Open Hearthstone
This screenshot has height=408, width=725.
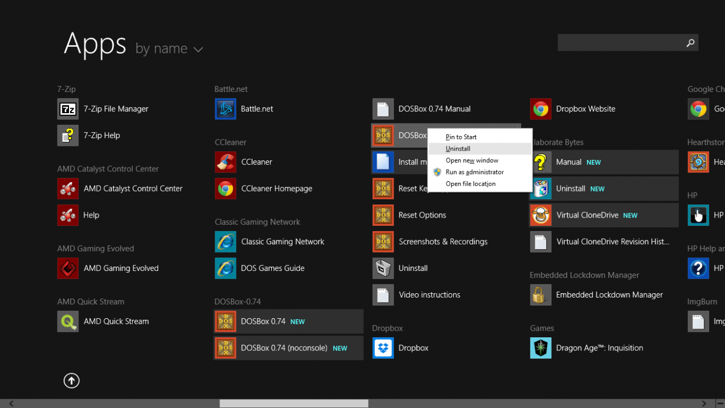coord(707,162)
